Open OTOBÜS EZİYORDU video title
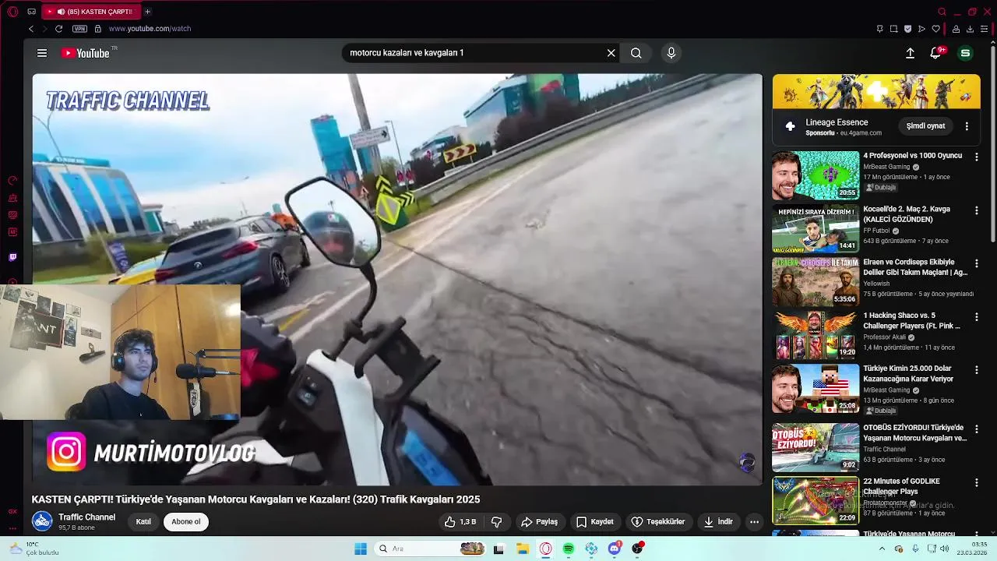This screenshot has width=997, height=561. point(914,433)
